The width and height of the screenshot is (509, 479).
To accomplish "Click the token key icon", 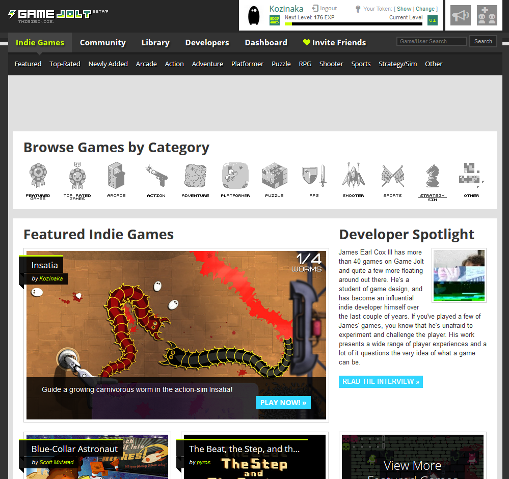I will tap(358, 9).
